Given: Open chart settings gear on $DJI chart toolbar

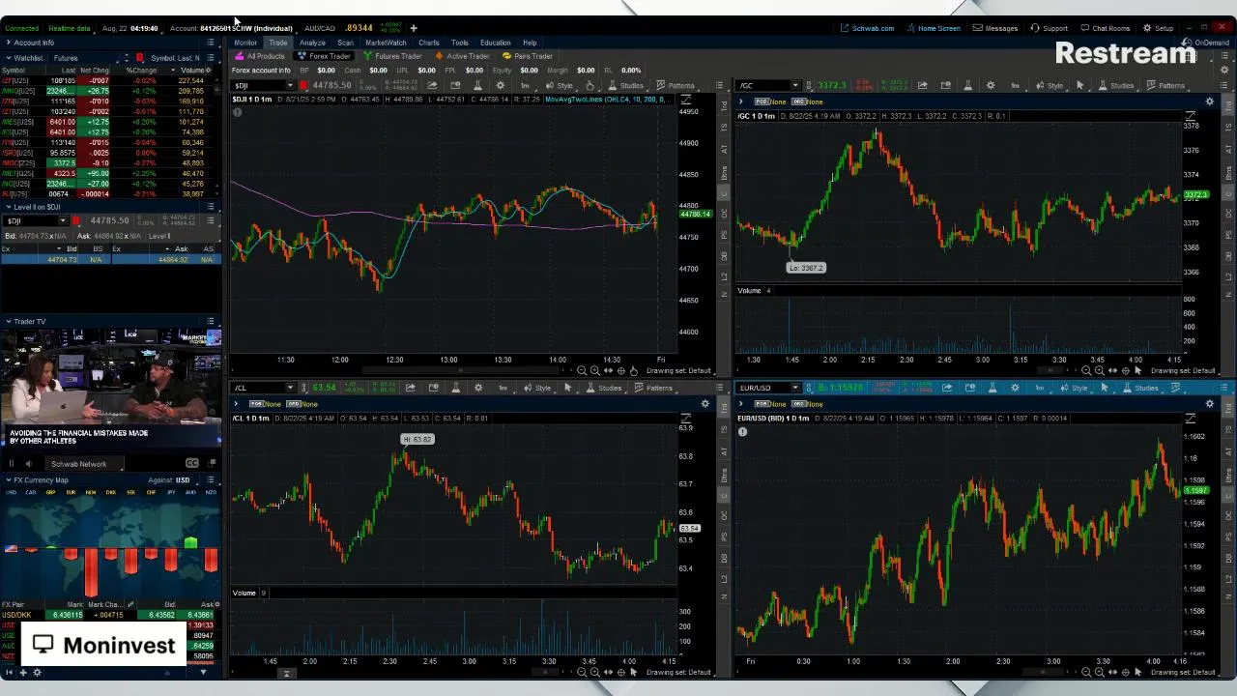Looking at the screenshot, I should click(x=500, y=86).
